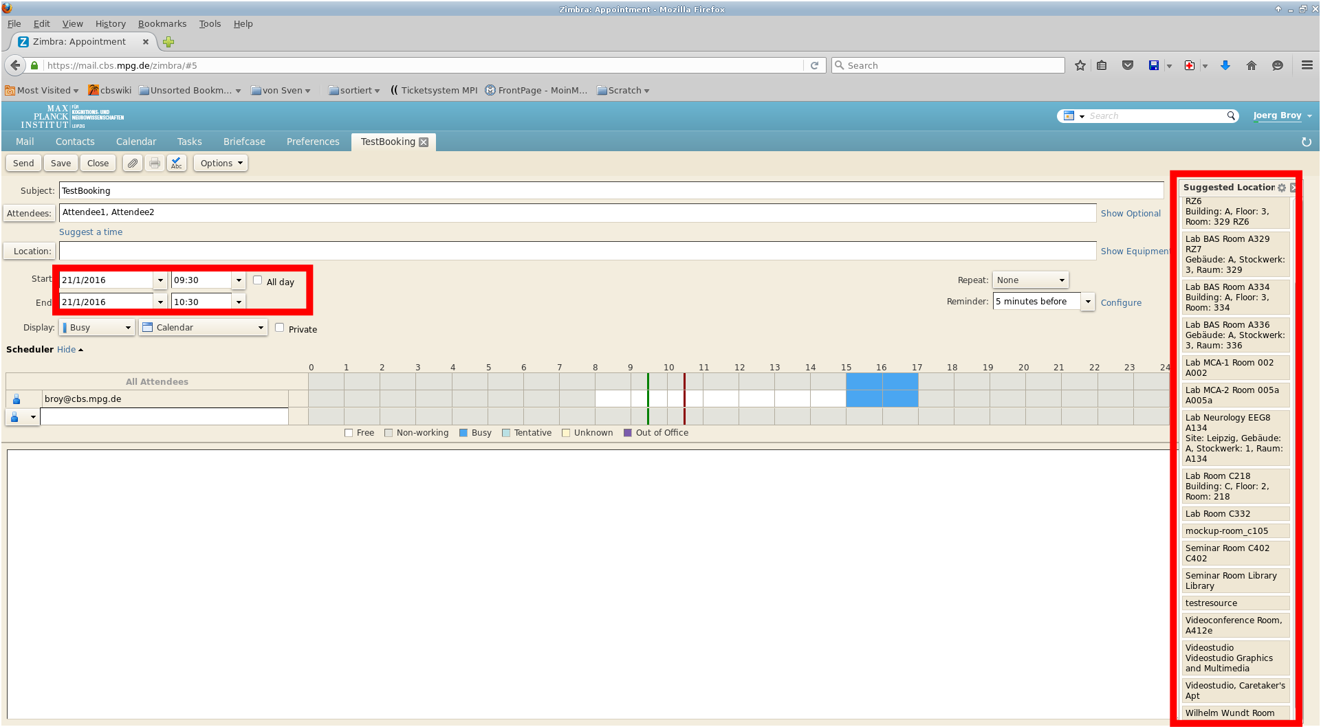Open the Firefox bookmarks list icon

1102,66
